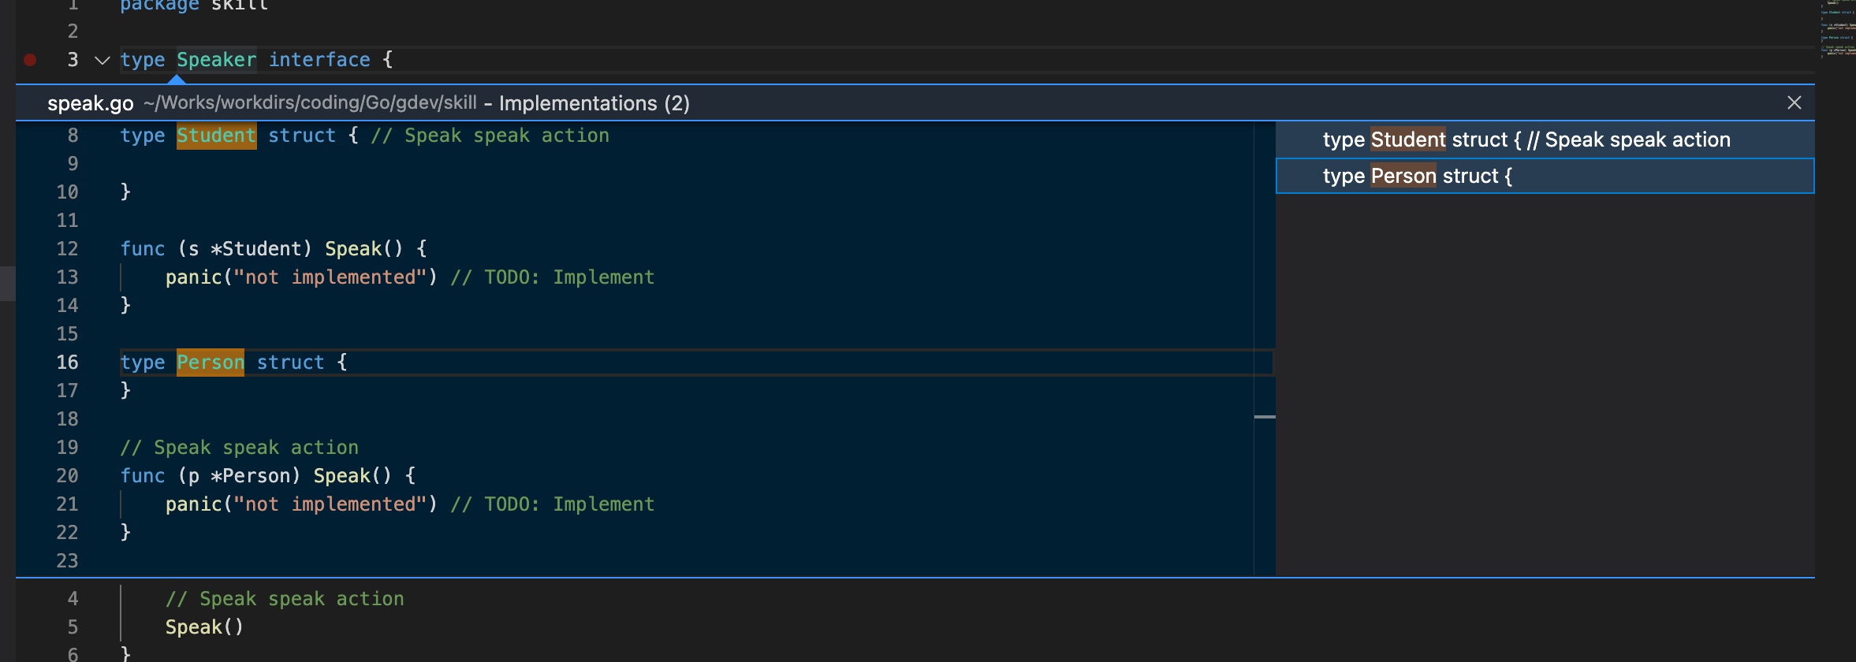1856x662 pixels.
Task: Click the TODO comment on line 21
Action: coord(552,504)
